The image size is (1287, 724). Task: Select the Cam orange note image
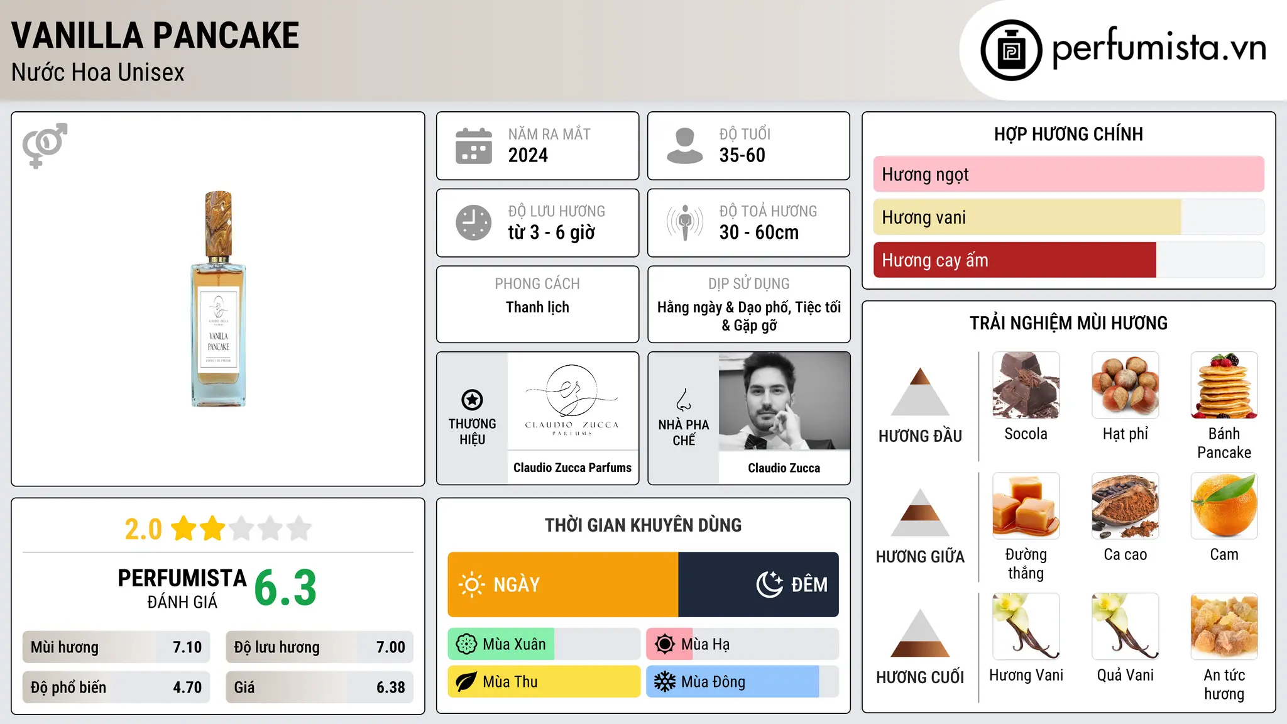[x=1224, y=505]
